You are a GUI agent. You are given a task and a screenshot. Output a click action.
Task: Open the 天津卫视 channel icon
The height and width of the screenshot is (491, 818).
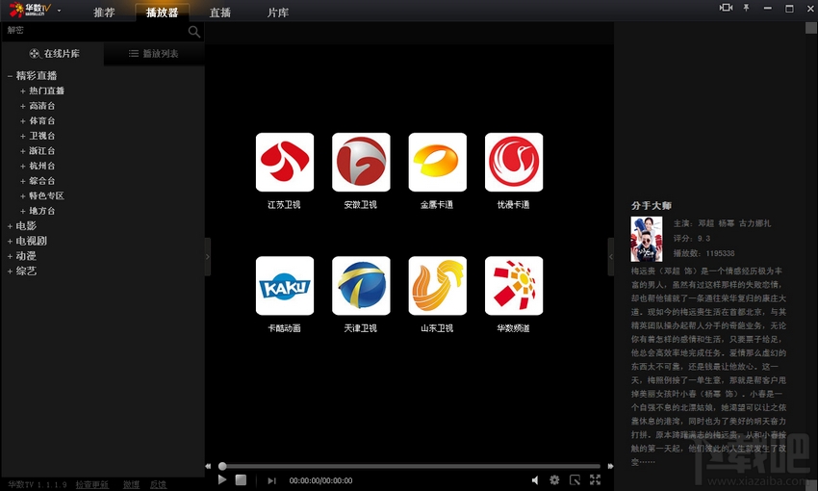(361, 285)
